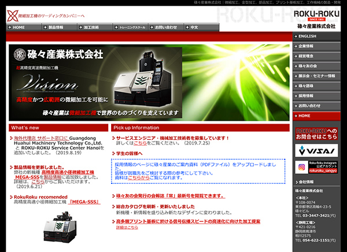Go to HOME in the top navigation
The height and width of the screenshot is (252, 347).
click(x=24, y=27)
